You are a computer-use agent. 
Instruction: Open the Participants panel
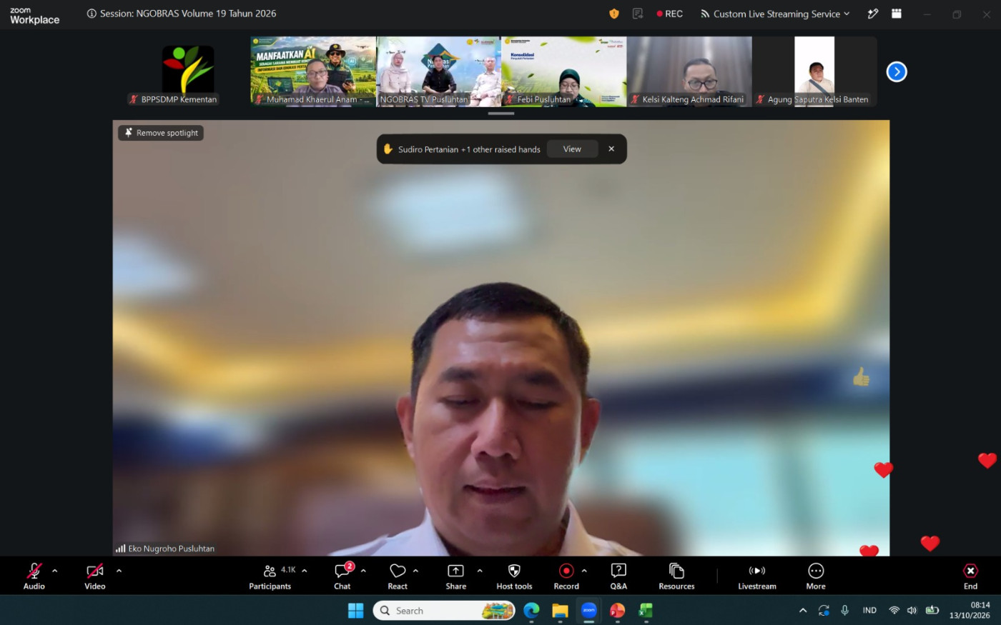[270, 576]
